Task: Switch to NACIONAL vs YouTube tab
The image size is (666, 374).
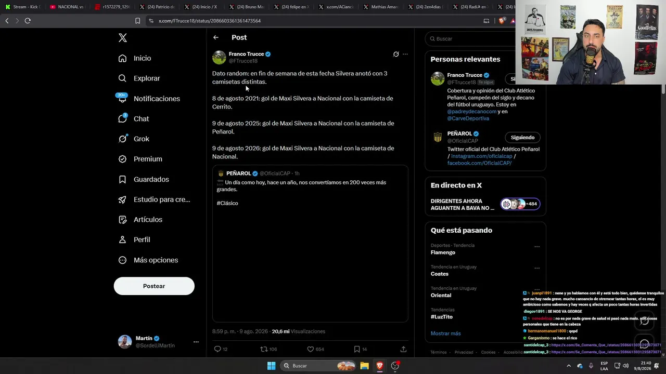Action: tap(67, 7)
